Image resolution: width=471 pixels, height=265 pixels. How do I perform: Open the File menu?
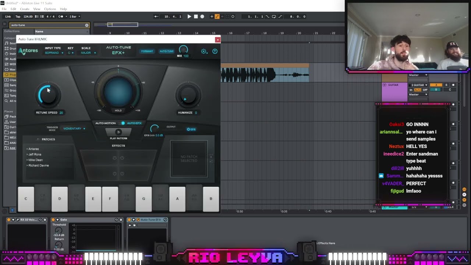coord(4,9)
